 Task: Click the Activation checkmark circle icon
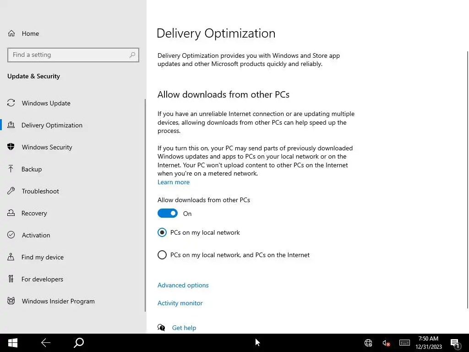[x=11, y=235]
